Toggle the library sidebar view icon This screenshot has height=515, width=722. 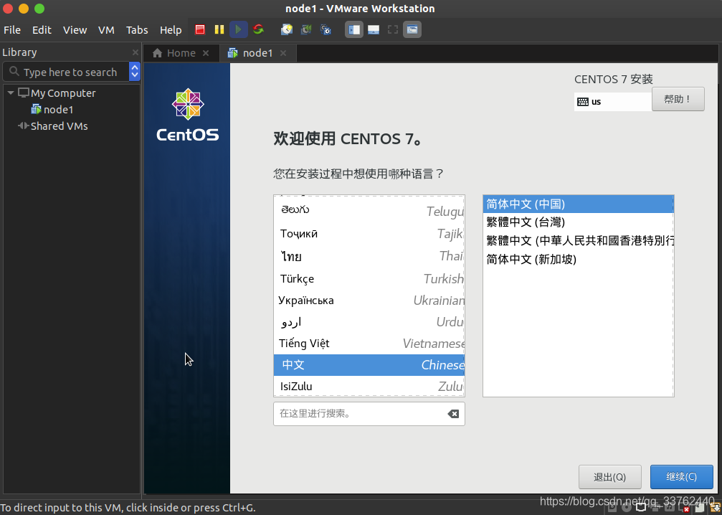(x=354, y=30)
